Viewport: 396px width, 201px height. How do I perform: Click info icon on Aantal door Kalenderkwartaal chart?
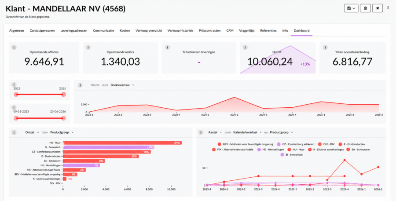point(201,132)
